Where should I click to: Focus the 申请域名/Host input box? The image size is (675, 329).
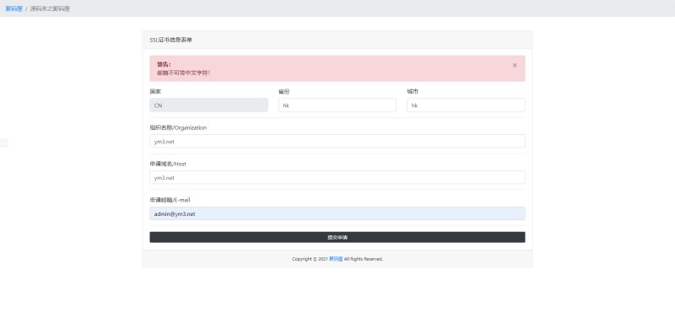(337, 177)
